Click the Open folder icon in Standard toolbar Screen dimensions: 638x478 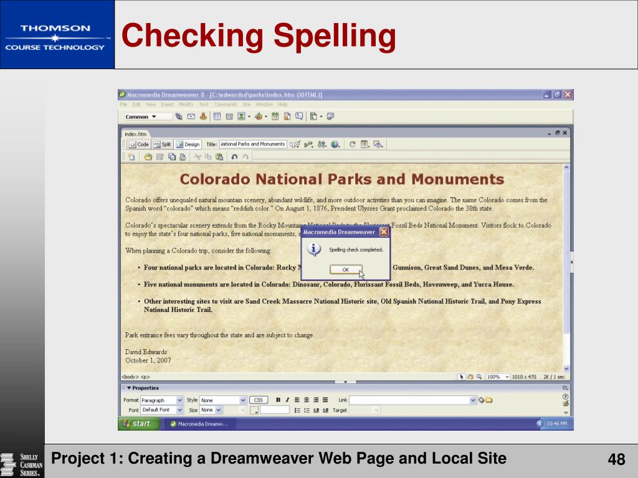[148, 157]
